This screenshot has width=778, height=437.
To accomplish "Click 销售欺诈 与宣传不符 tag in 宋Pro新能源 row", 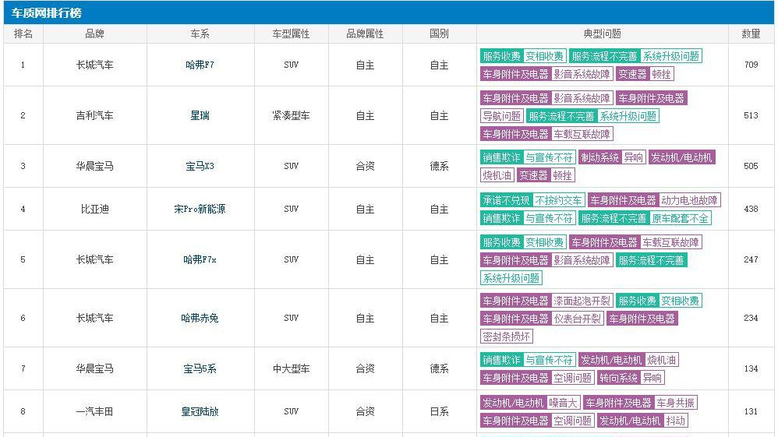I will point(528,218).
